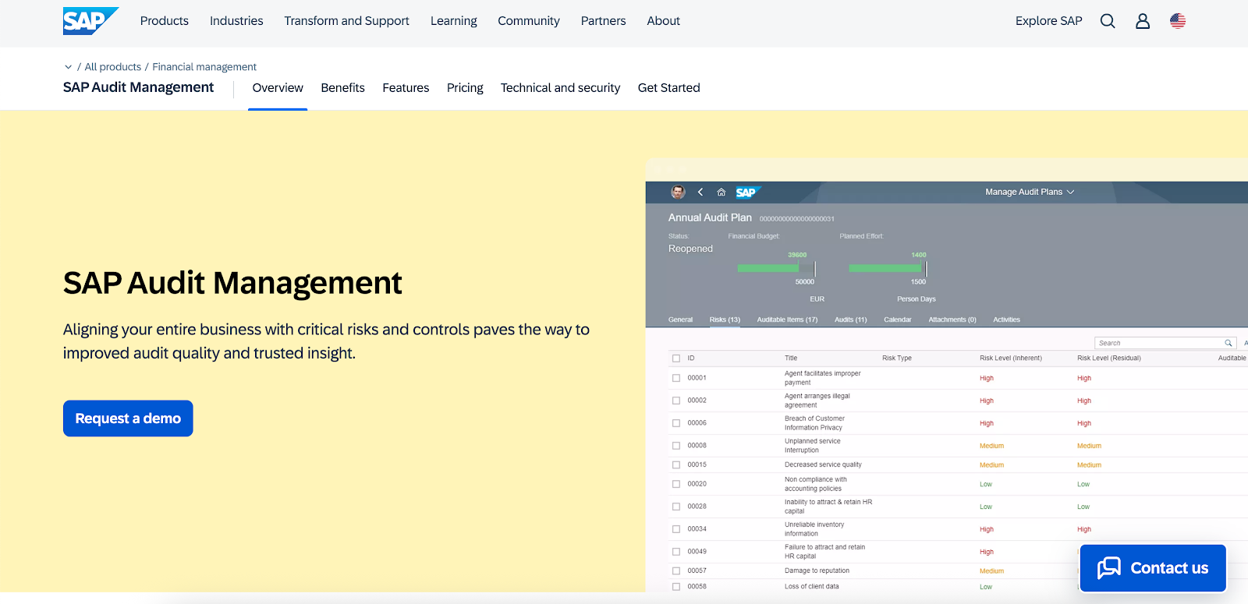Viewport: 1248px width, 604px height.
Task: Click the Contact us button
Action: (x=1153, y=568)
